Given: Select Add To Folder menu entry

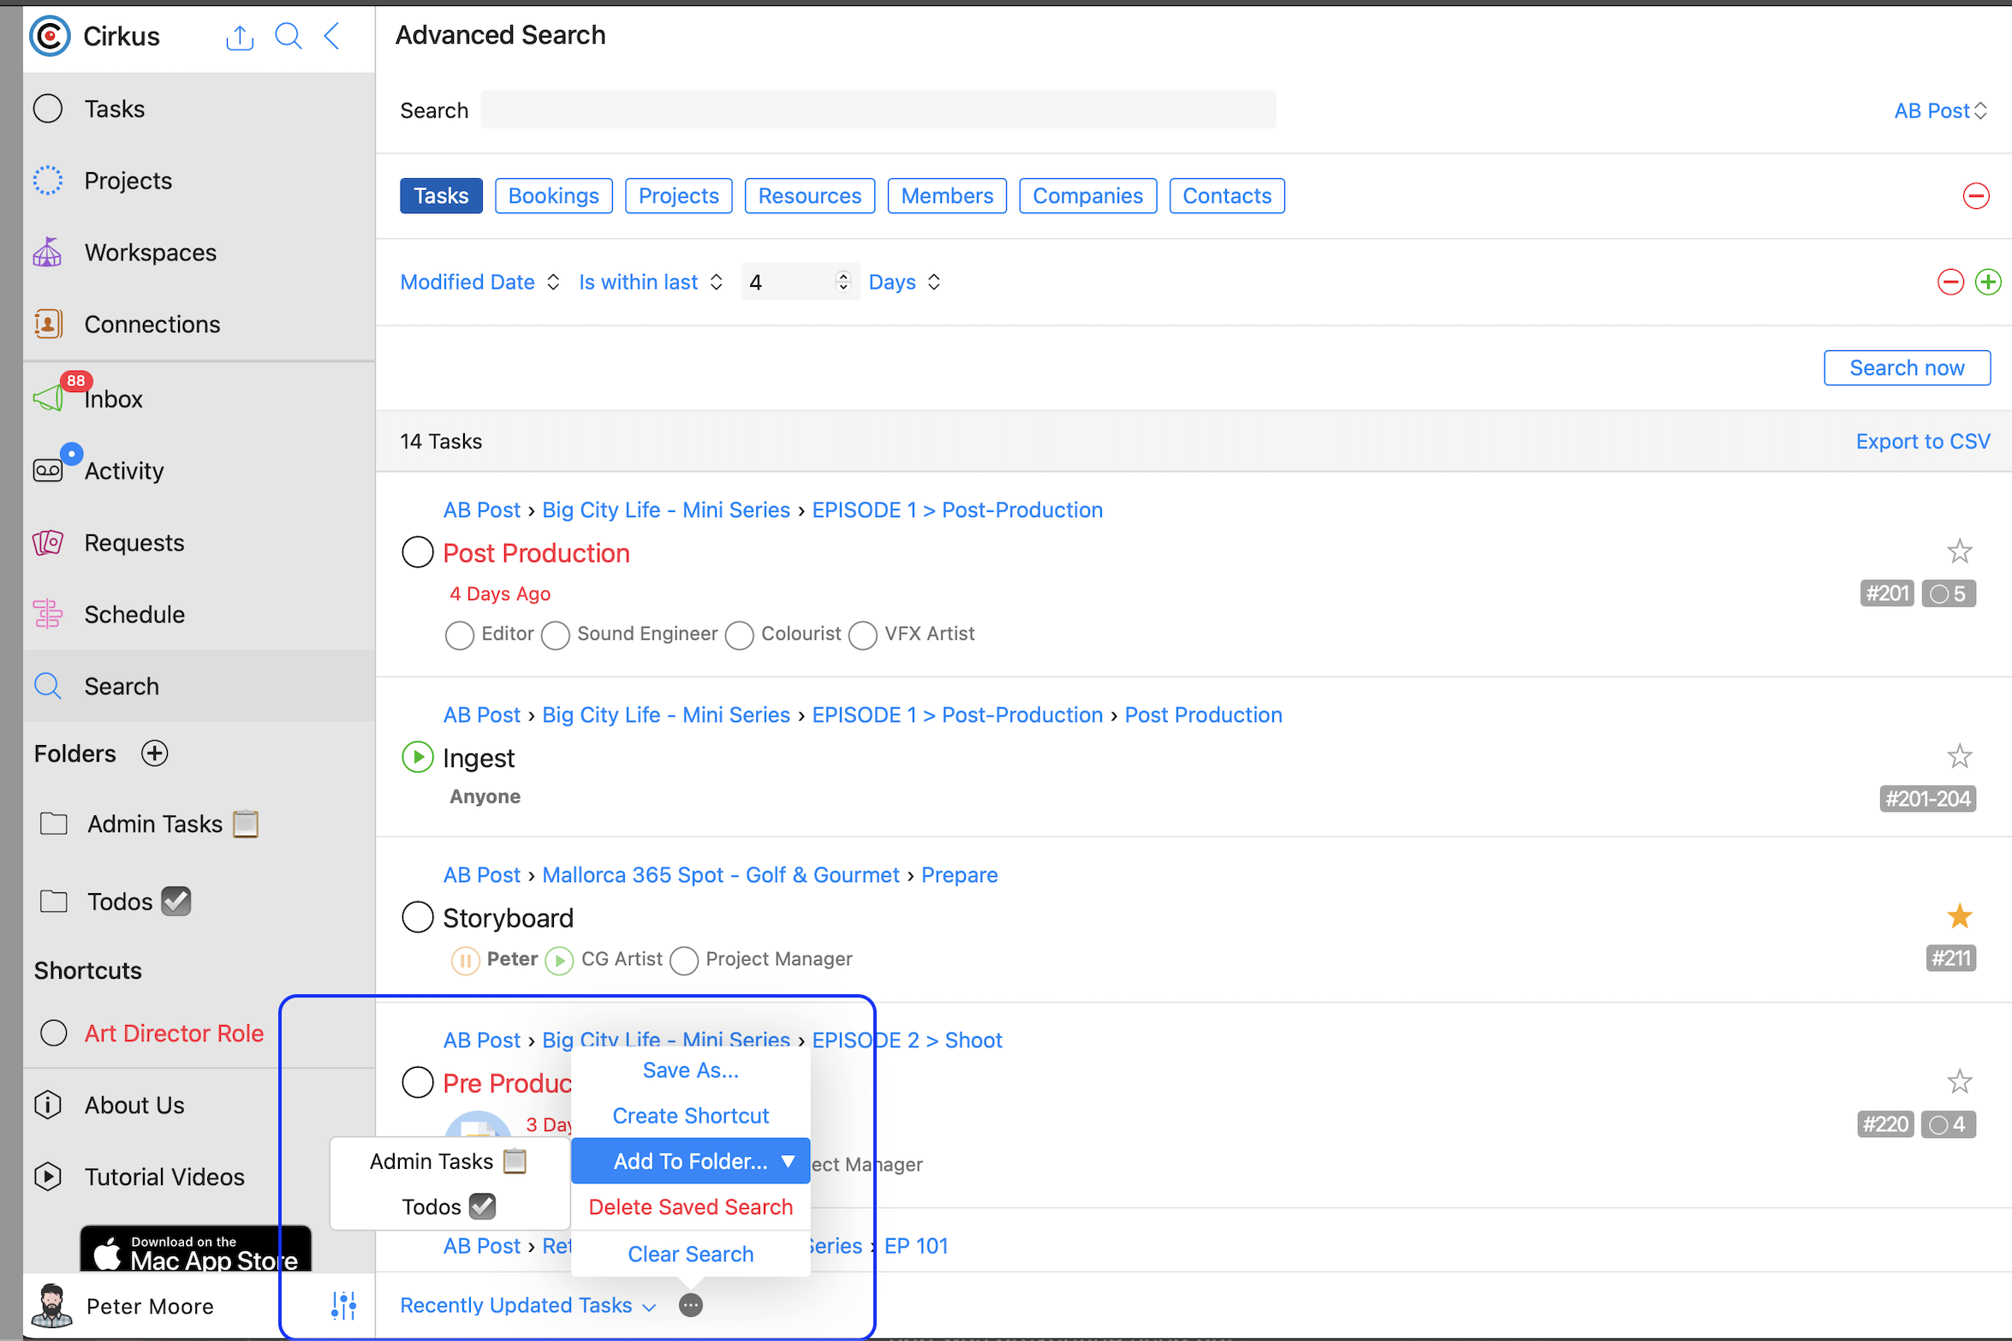Looking at the screenshot, I should [x=690, y=1161].
